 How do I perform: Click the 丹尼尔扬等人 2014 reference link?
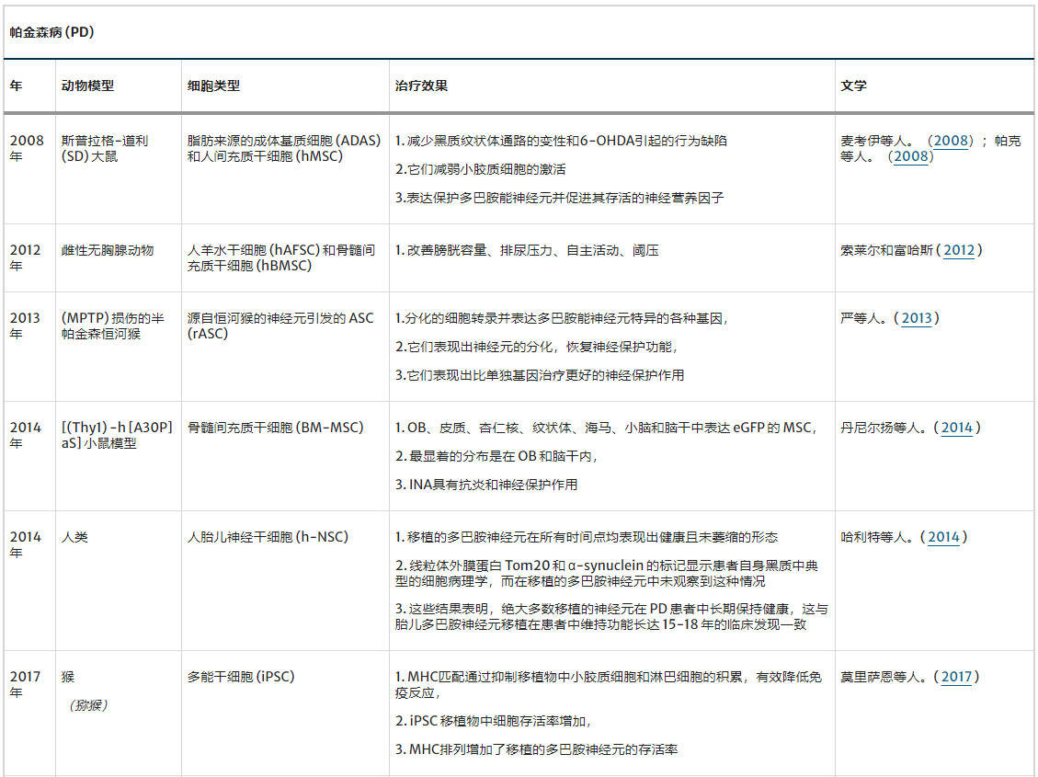(956, 428)
